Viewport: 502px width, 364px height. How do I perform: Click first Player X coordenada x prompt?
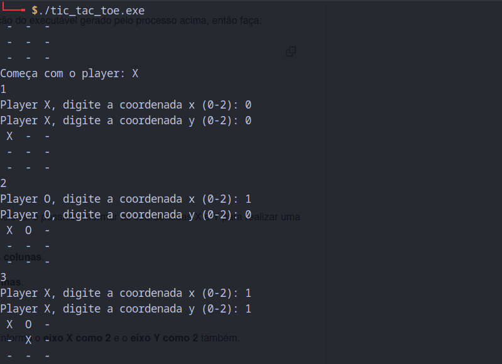(126, 105)
